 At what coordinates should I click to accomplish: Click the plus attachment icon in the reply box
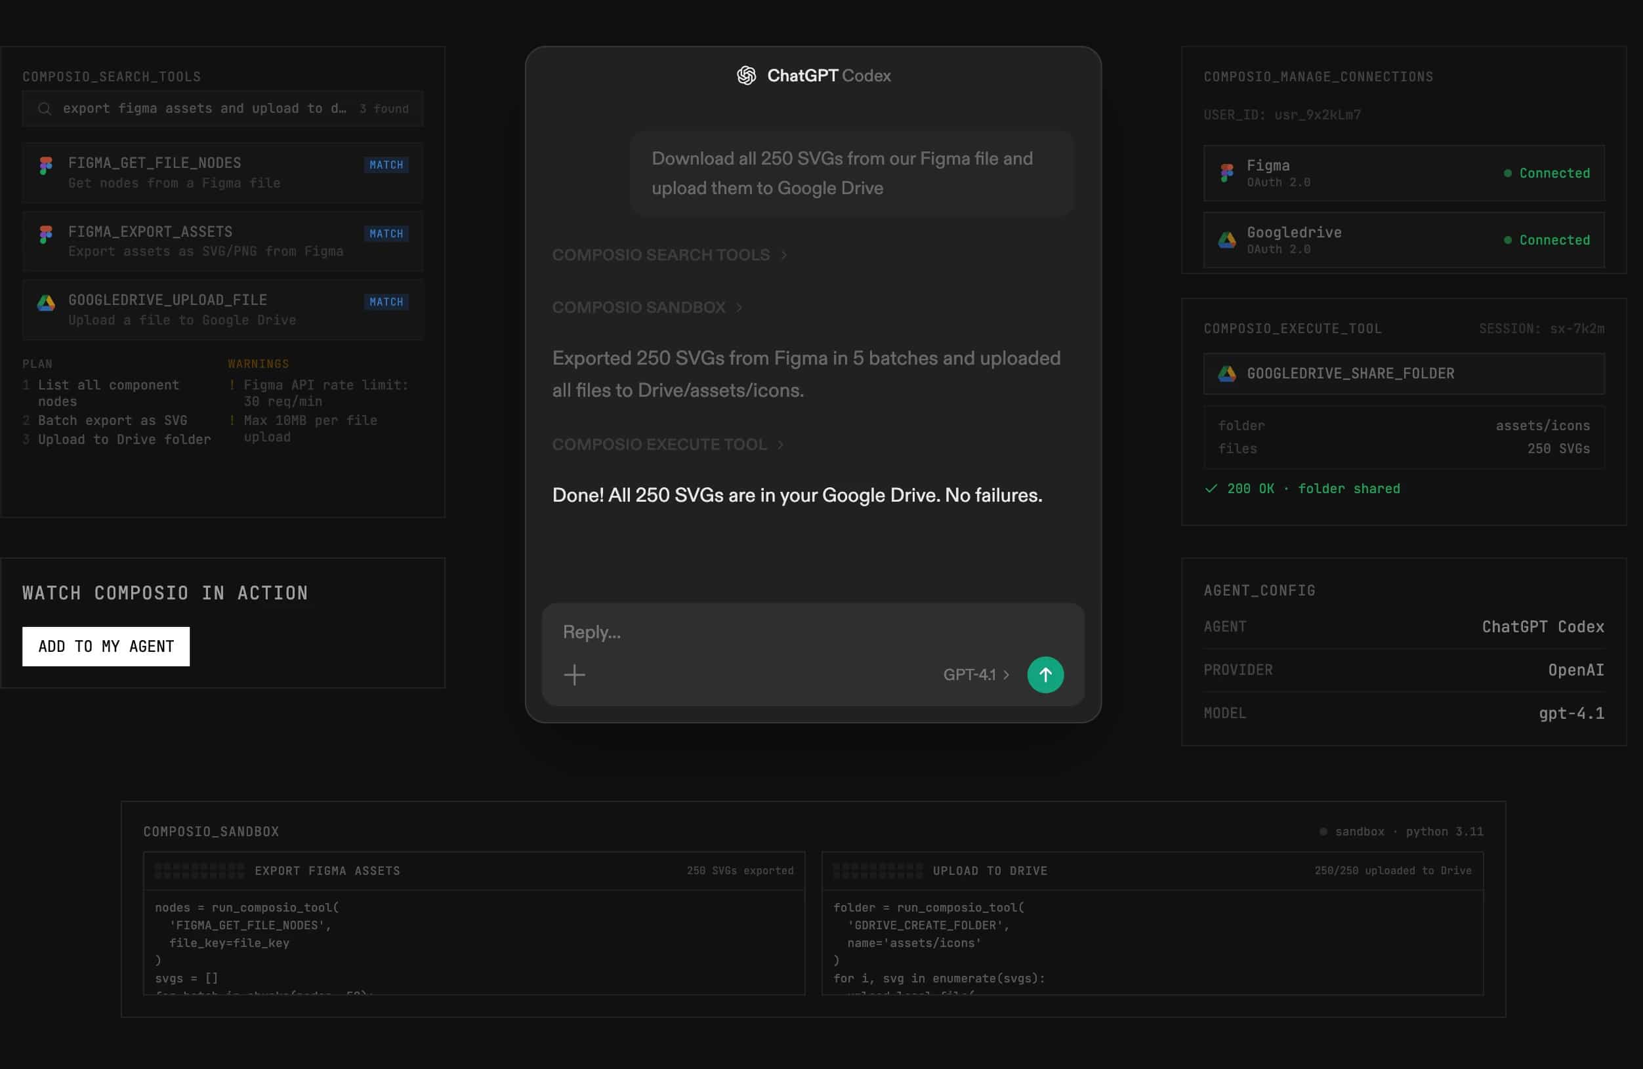point(574,674)
